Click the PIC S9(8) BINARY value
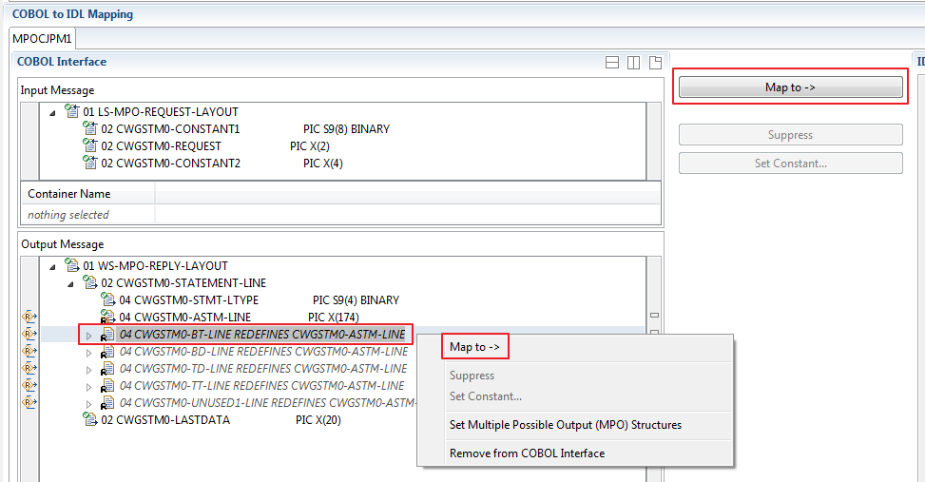The height and width of the screenshot is (482, 925). [x=347, y=129]
